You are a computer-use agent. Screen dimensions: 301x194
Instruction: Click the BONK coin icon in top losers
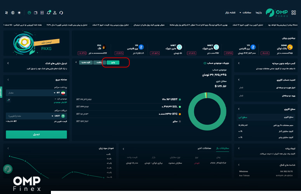[x=290, y=47]
